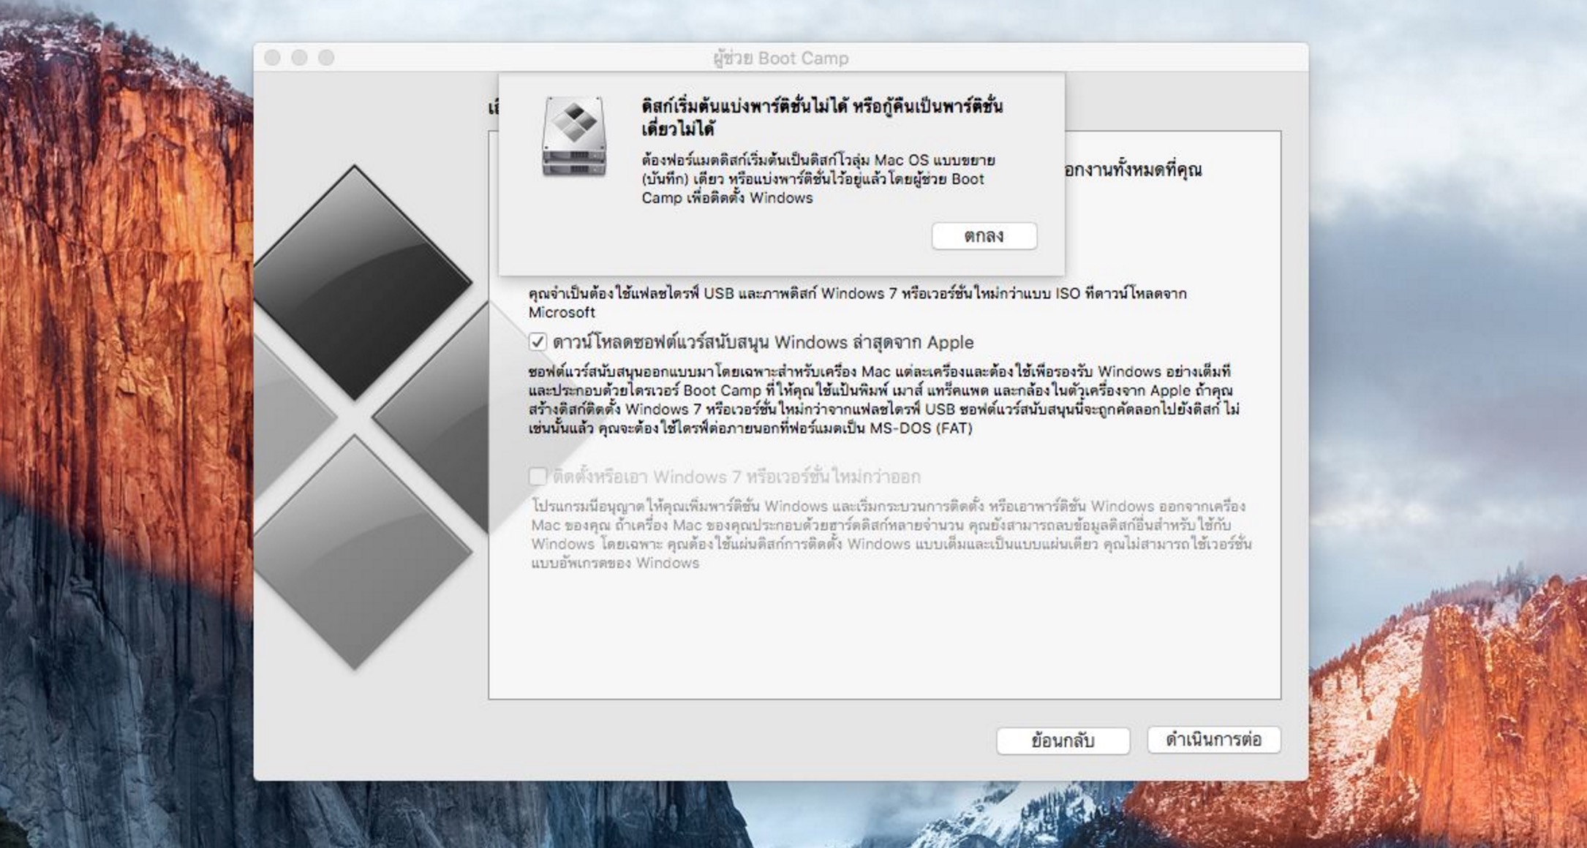1587x848 pixels.
Task: Click the Boot Camp drive icon in the alert
Action: 574,137
